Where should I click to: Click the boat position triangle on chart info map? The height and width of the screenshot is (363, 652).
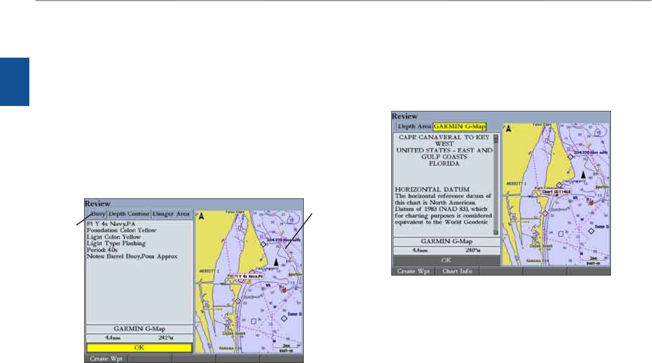(583, 174)
